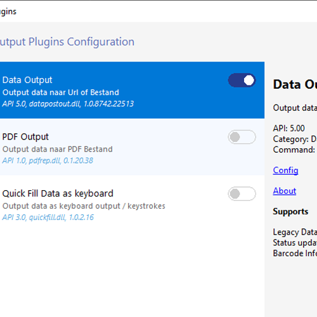Viewport: 317px width, 317px height.
Task: Enable the PDF Output plugin toggle
Action: point(242,137)
